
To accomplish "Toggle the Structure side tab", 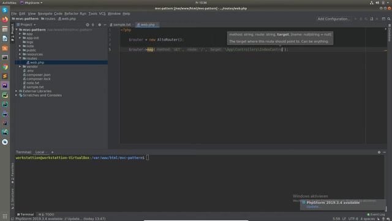I will [12, 199].
